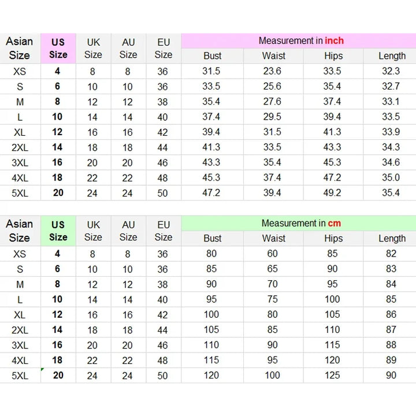The width and height of the screenshot is (416, 416).
Task: Select the pink "US Size" header cell
Action: (x=58, y=49)
